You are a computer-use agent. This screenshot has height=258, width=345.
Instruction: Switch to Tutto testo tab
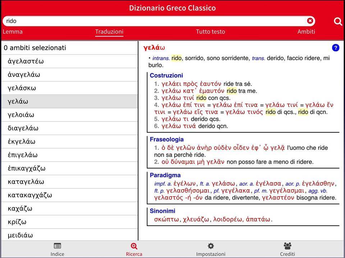210,32
